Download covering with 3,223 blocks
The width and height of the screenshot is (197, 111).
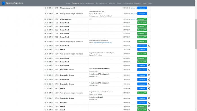tap(142, 70)
